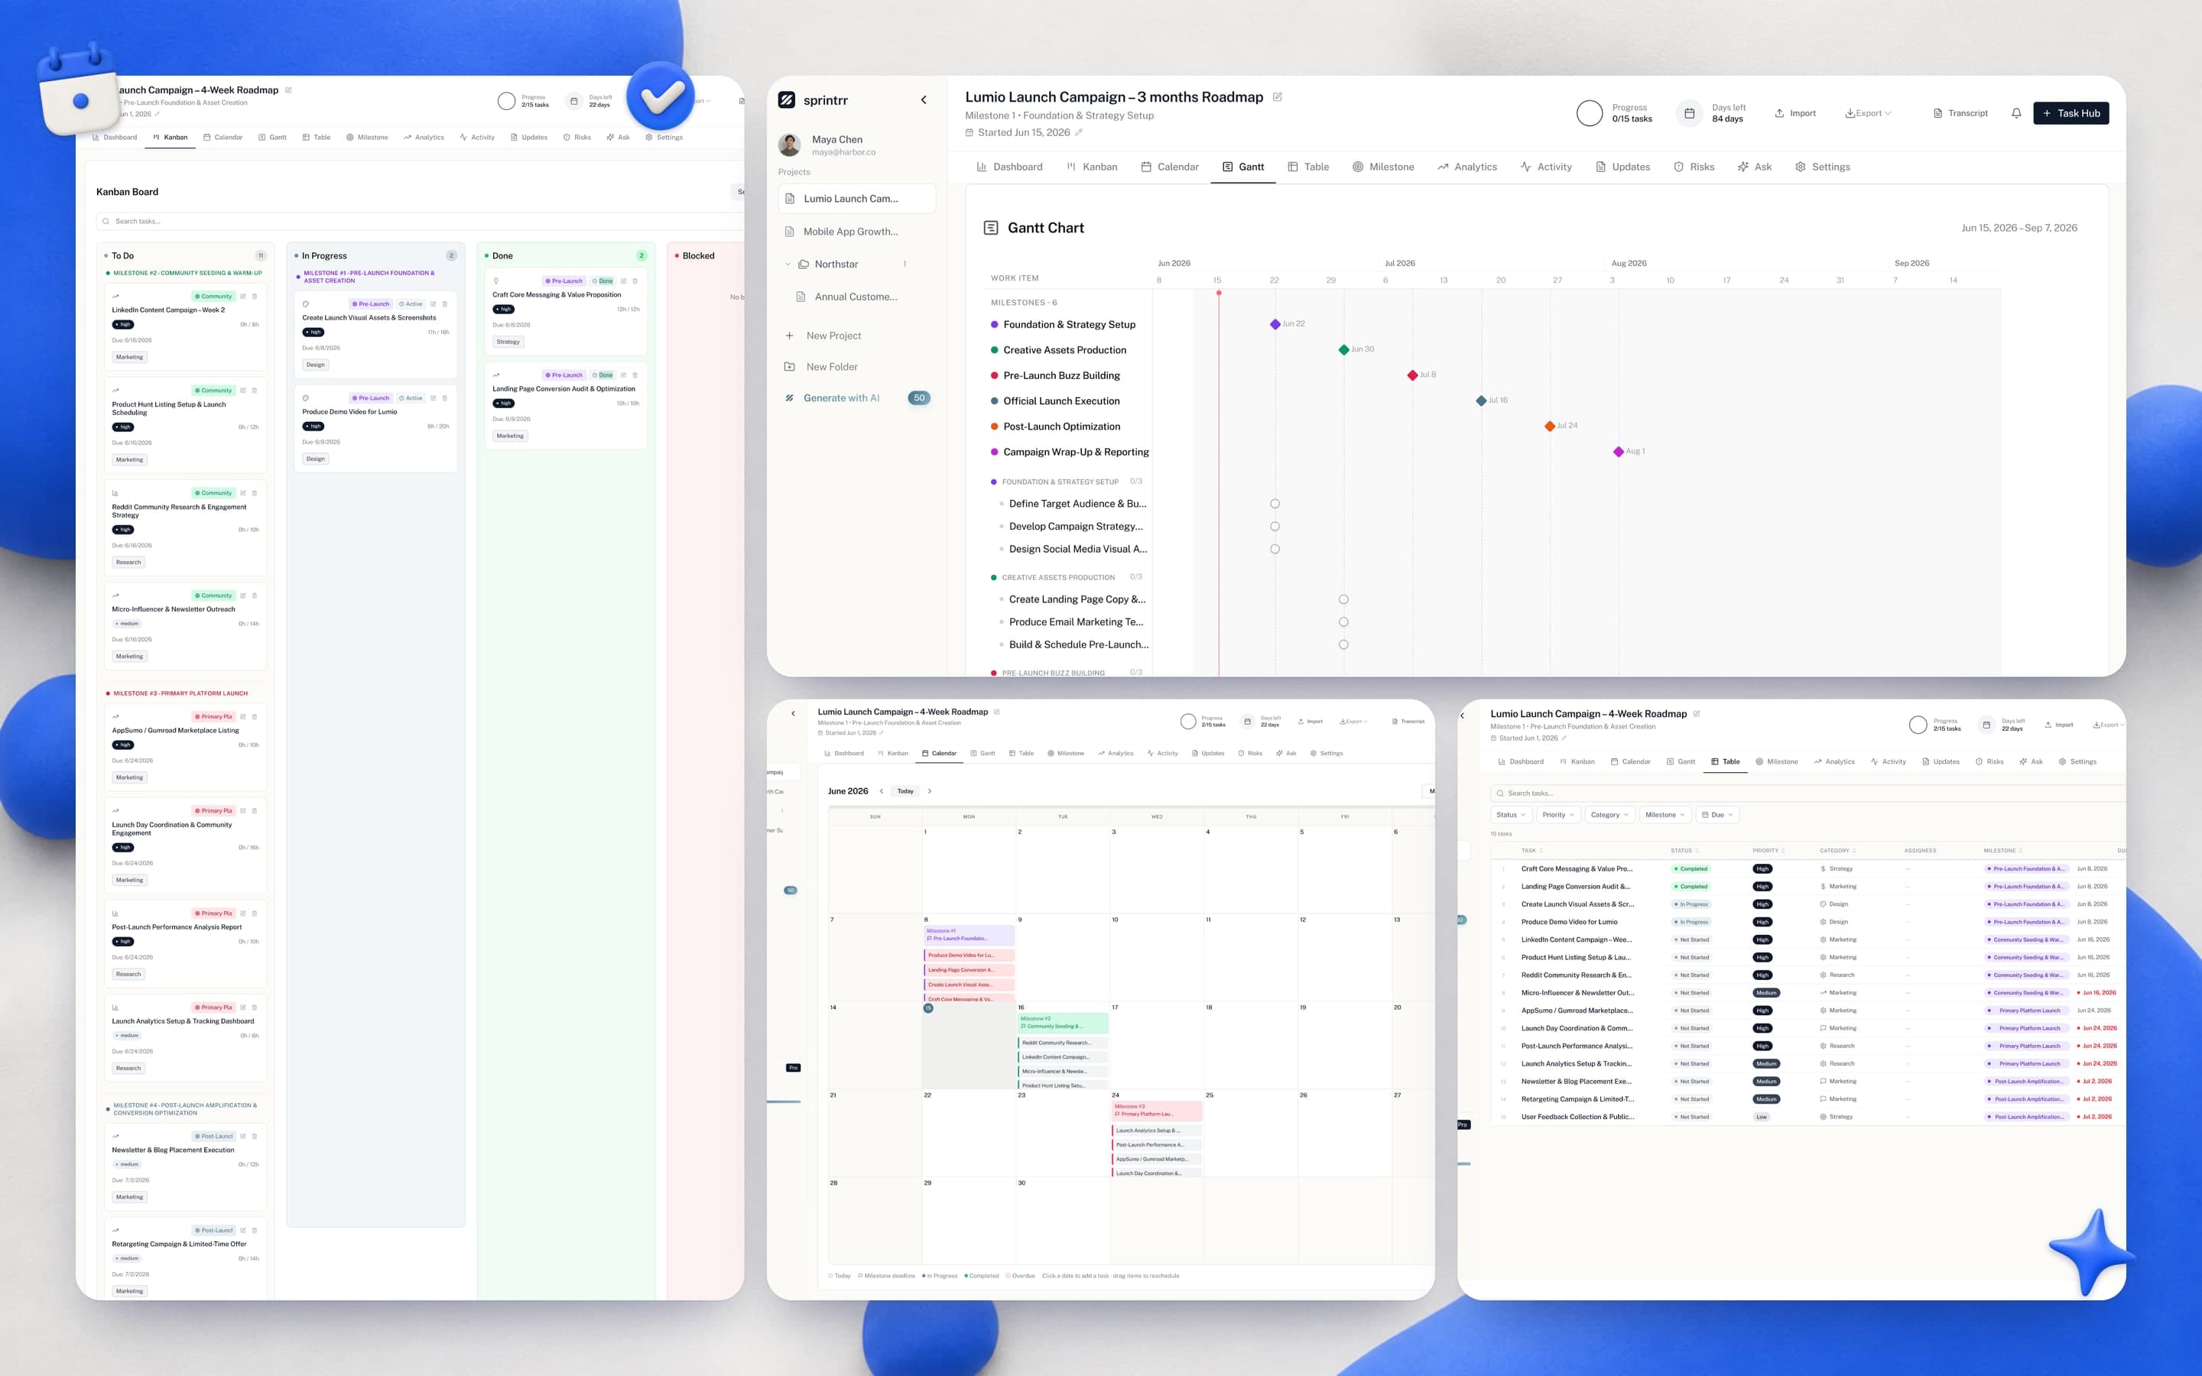Jump to Today in the Calendar window

click(x=905, y=791)
